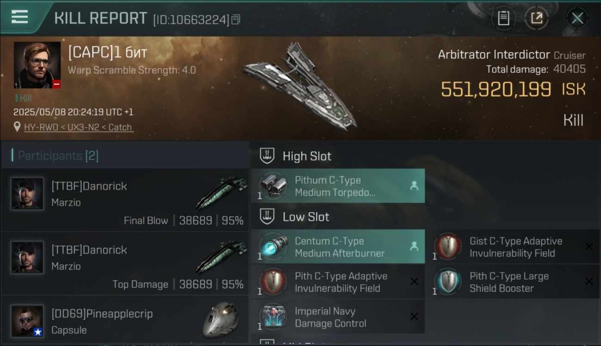This screenshot has height=346, width=601.
Task: Copy the kill report ID icon
Action: [236, 20]
